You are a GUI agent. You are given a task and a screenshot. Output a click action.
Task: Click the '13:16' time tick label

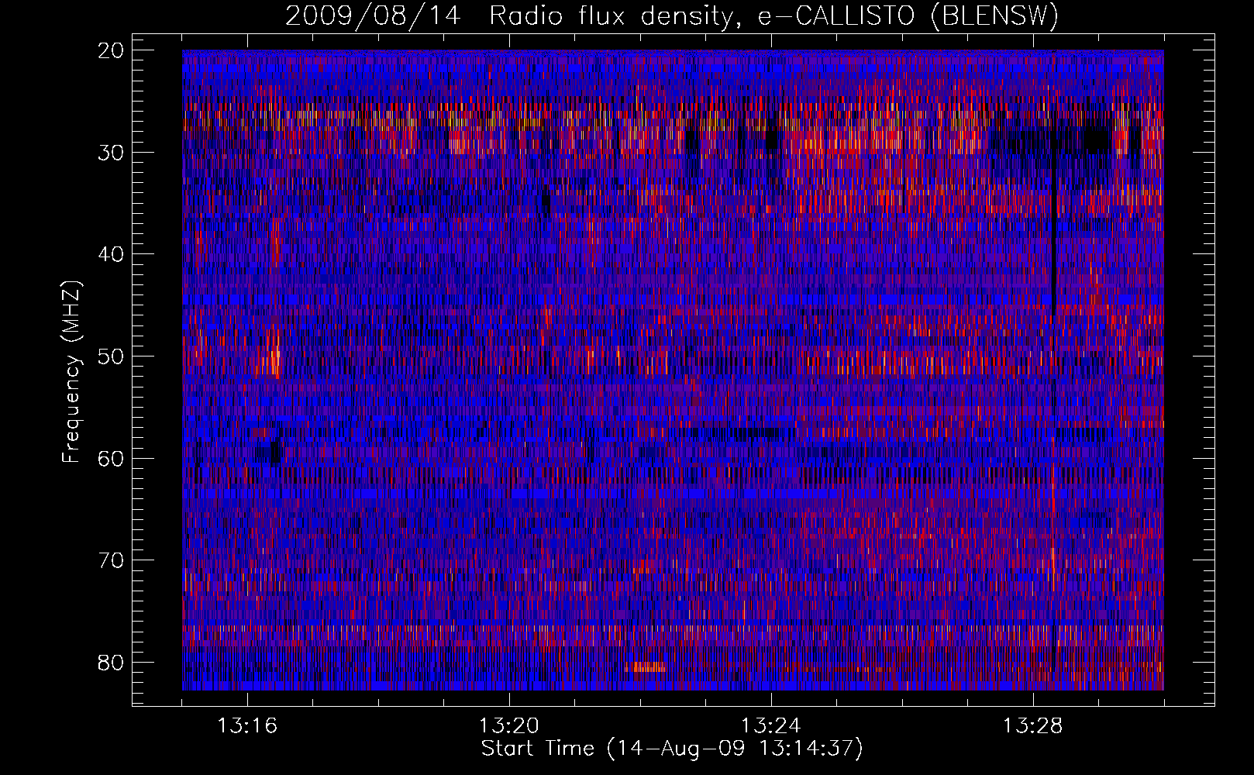click(x=247, y=726)
